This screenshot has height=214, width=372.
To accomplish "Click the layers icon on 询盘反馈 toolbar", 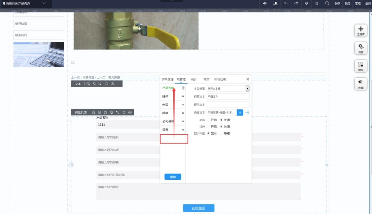I will point(100,112).
